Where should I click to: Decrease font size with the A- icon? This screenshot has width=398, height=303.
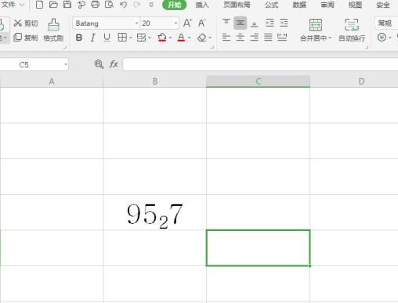201,23
